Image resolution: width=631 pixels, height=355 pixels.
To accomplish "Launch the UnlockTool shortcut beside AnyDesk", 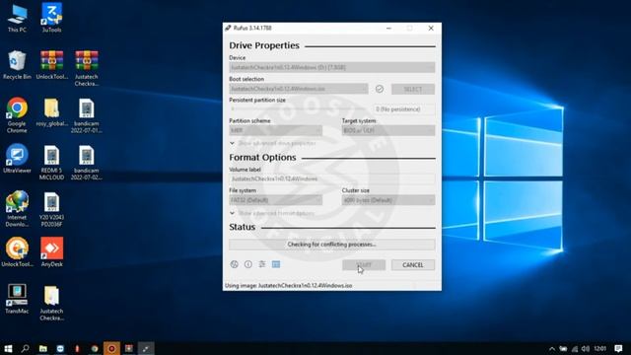I will 17,252.
